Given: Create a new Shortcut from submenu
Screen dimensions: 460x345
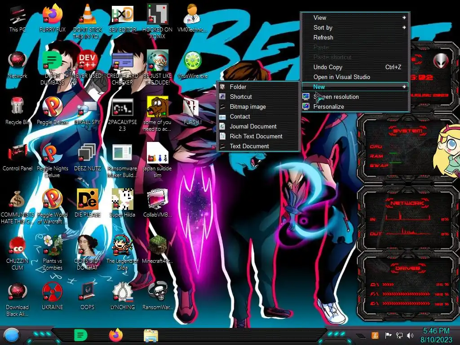Looking at the screenshot, I should click(x=258, y=97).
